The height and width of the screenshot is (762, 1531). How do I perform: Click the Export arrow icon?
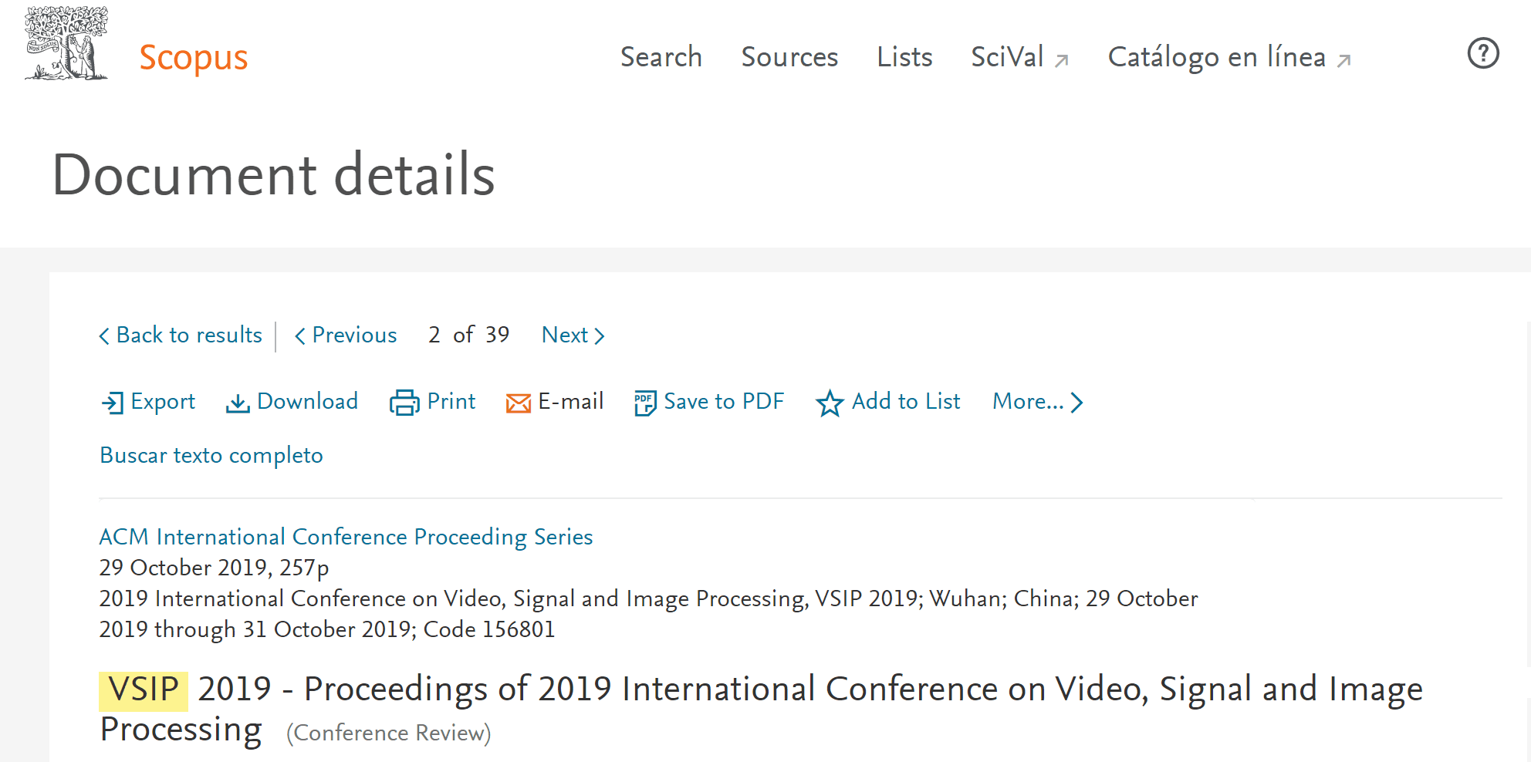point(113,403)
